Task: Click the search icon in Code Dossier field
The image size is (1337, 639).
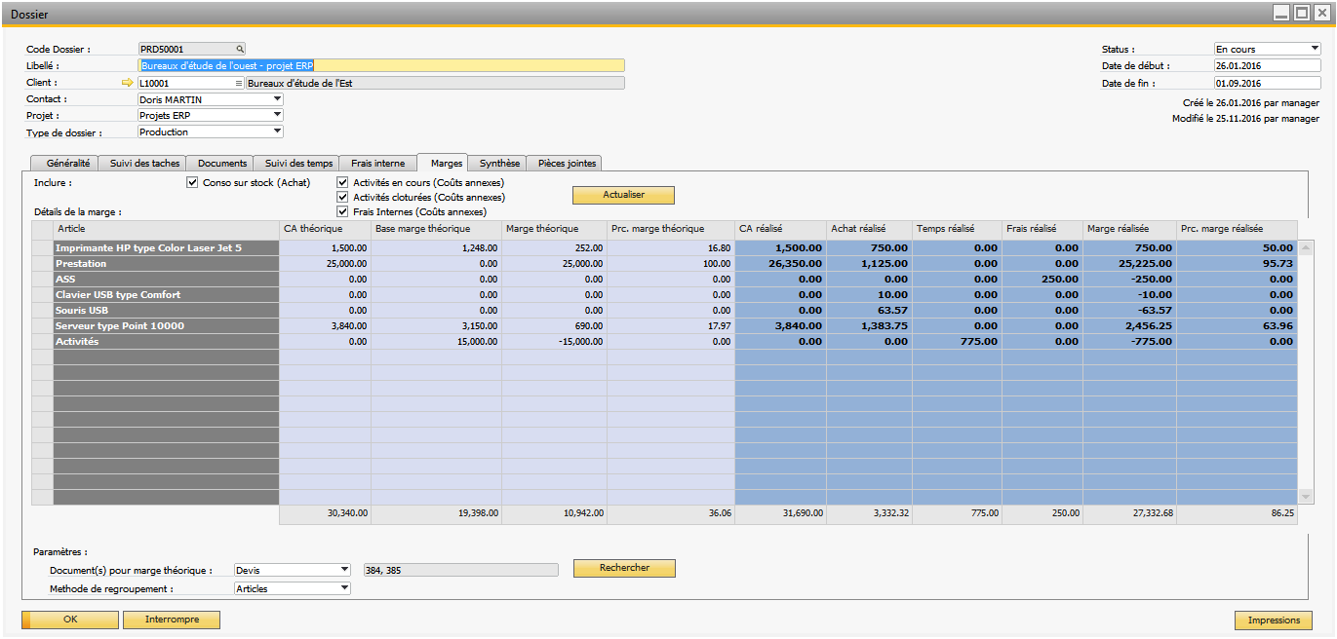Action: pyautogui.click(x=240, y=49)
